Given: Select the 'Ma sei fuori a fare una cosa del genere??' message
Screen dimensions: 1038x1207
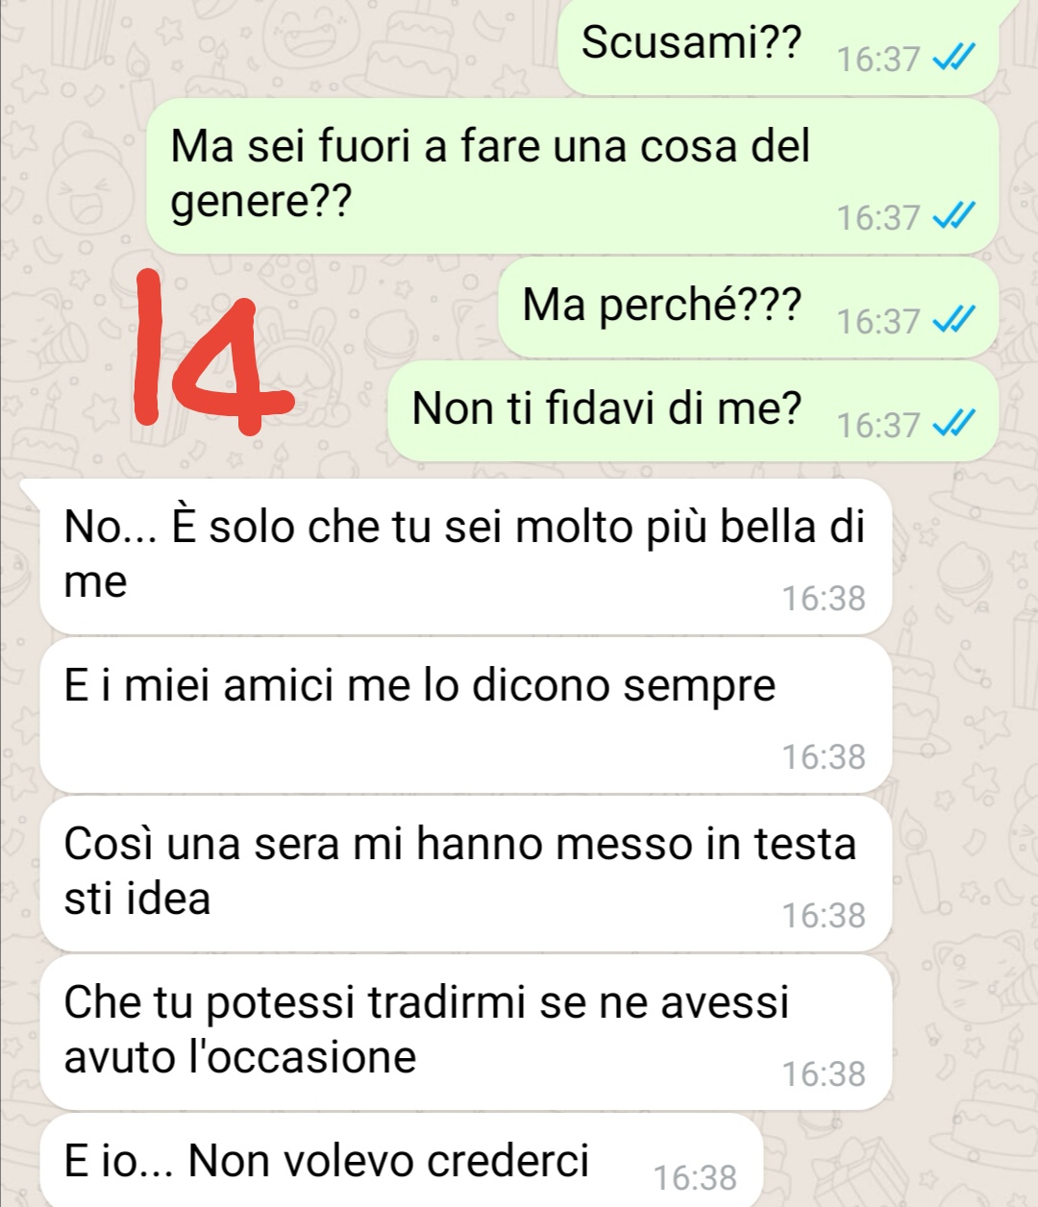Looking at the screenshot, I should click(573, 176).
